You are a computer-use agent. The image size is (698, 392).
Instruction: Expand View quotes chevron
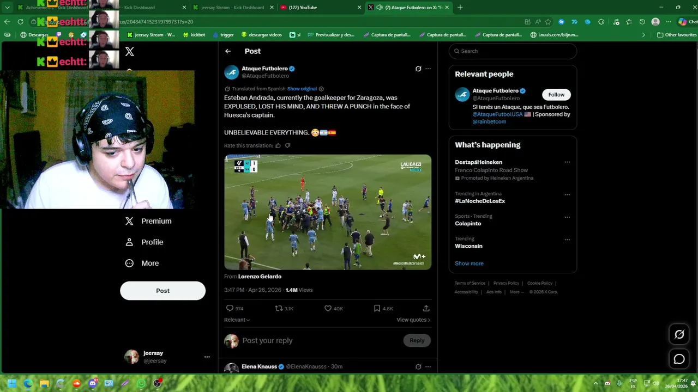click(x=429, y=320)
